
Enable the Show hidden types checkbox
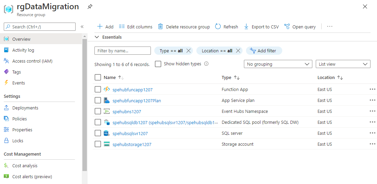click(158, 64)
